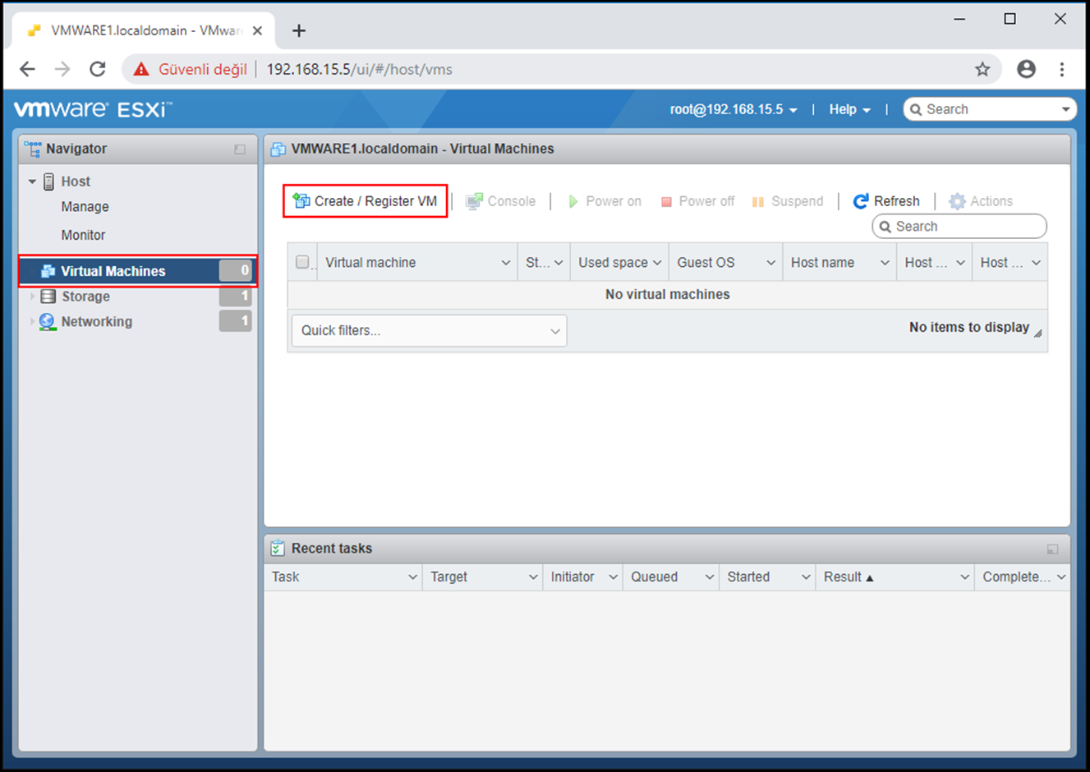Image resolution: width=1090 pixels, height=772 pixels.
Task: Click the Suspend button label
Action: 797,201
